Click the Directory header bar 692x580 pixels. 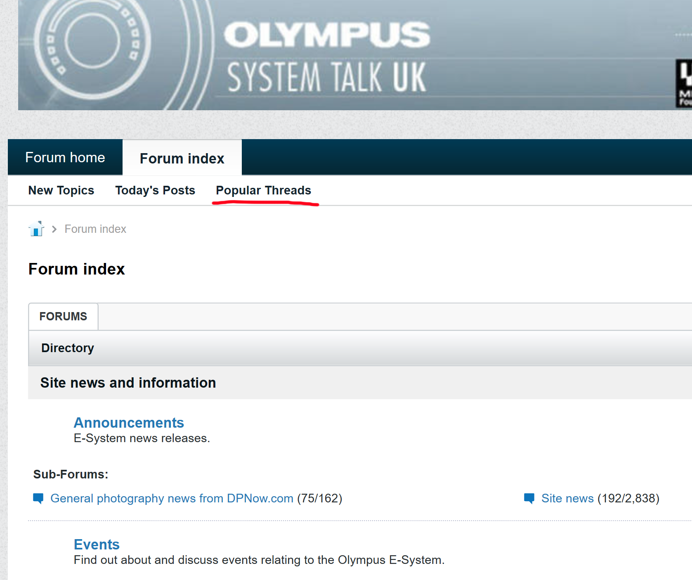[x=68, y=348]
